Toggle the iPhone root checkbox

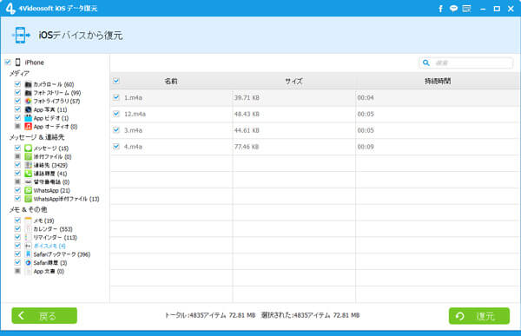8,63
